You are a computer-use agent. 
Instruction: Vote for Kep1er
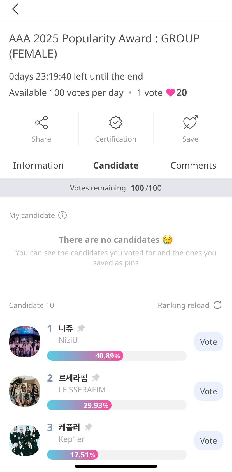pyautogui.click(x=208, y=441)
